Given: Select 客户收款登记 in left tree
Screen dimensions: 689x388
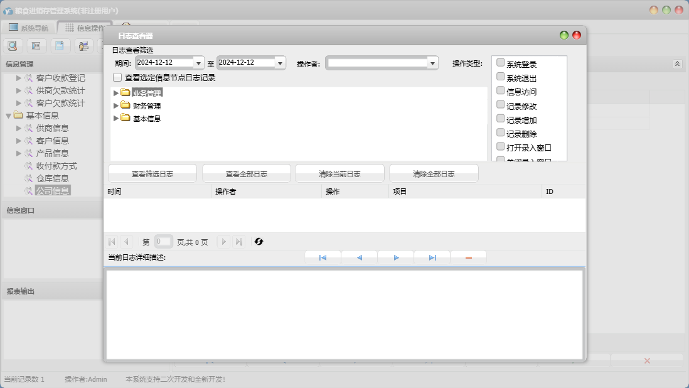Looking at the screenshot, I should pos(61,78).
